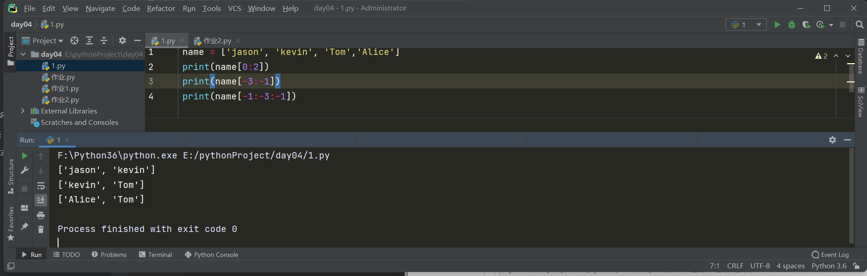Click the green Run button in the top toolbar
Viewport: 867px width, 276px height.
point(777,25)
